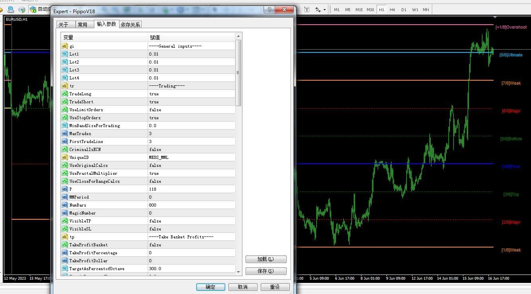Viewport: 531px width, 294px height.
Task: Select the UseOriginalCalcs variable name
Action: 88,165
